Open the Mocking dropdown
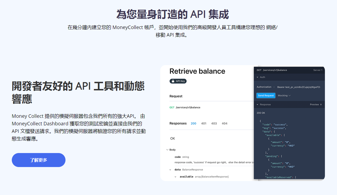Viewport: 337px width, 195px height. tap(284, 95)
